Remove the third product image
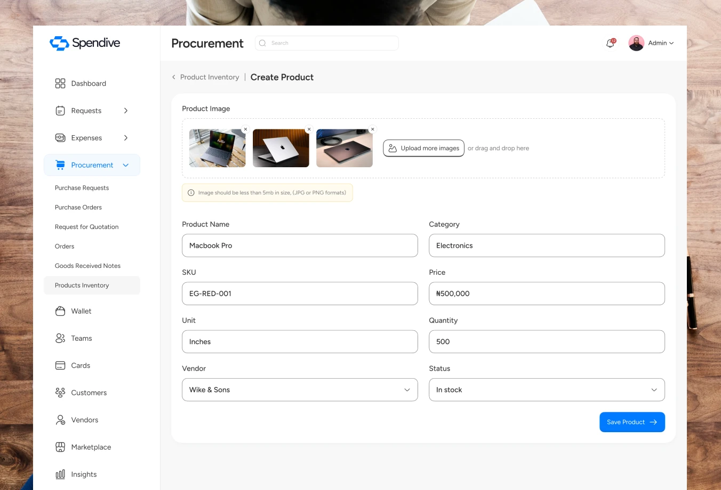The height and width of the screenshot is (490, 721). (x=373, y=129)
